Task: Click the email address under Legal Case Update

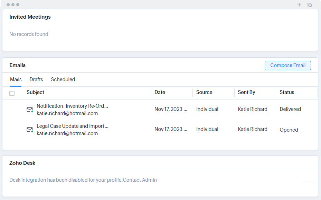Action: click(x=67, y=133)
